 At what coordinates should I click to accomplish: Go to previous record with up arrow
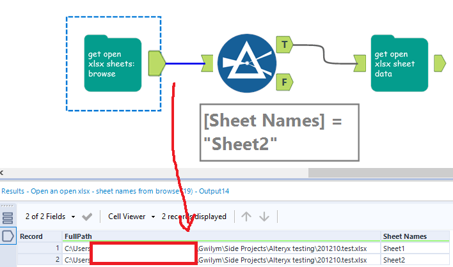246,217
